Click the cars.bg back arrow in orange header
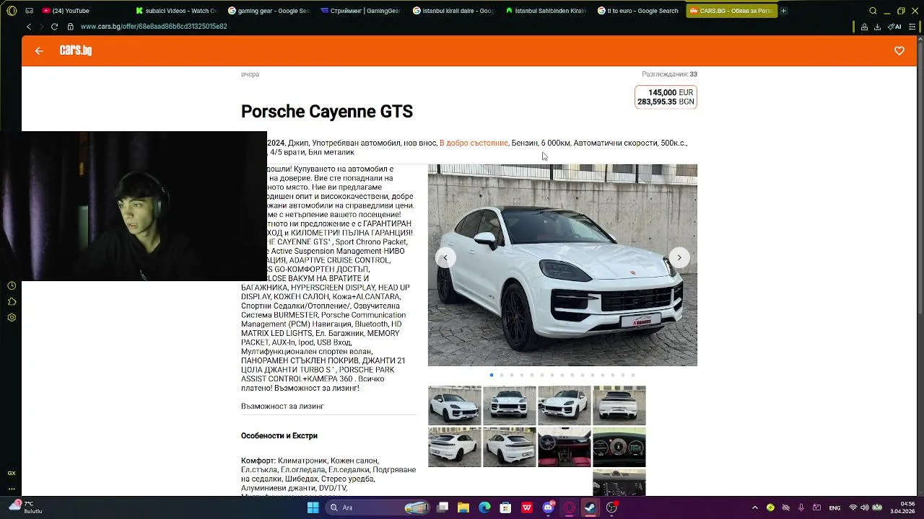 [39, 50]
